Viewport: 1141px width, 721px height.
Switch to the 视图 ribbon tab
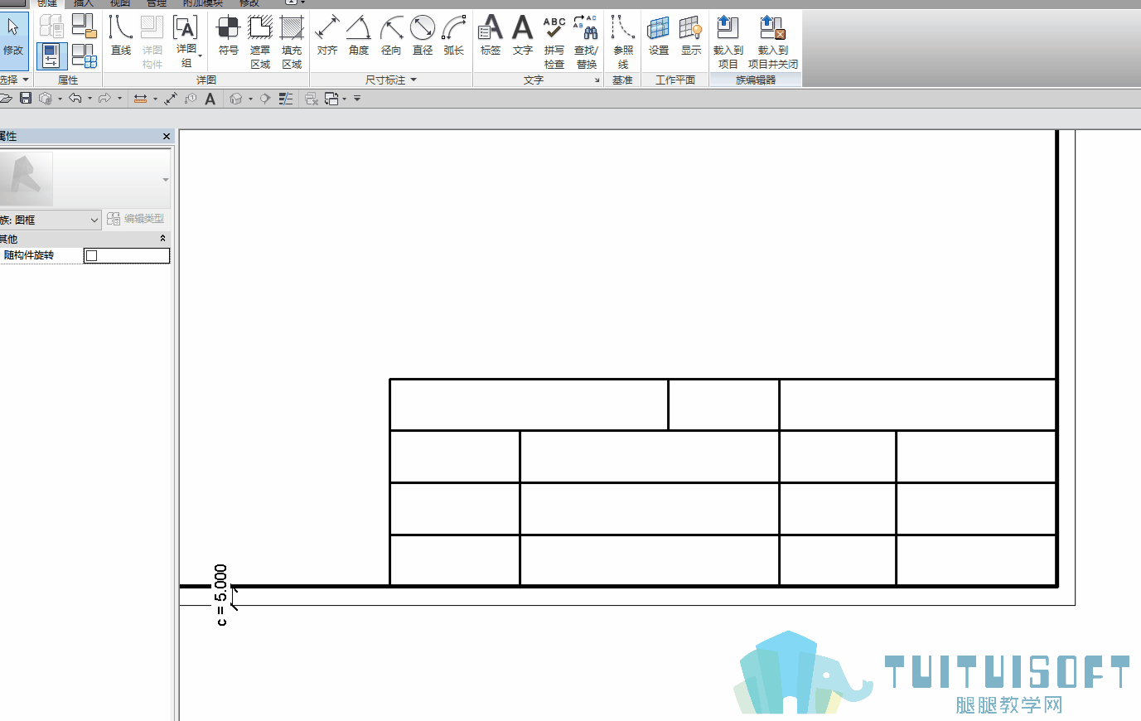coord(120,4)
